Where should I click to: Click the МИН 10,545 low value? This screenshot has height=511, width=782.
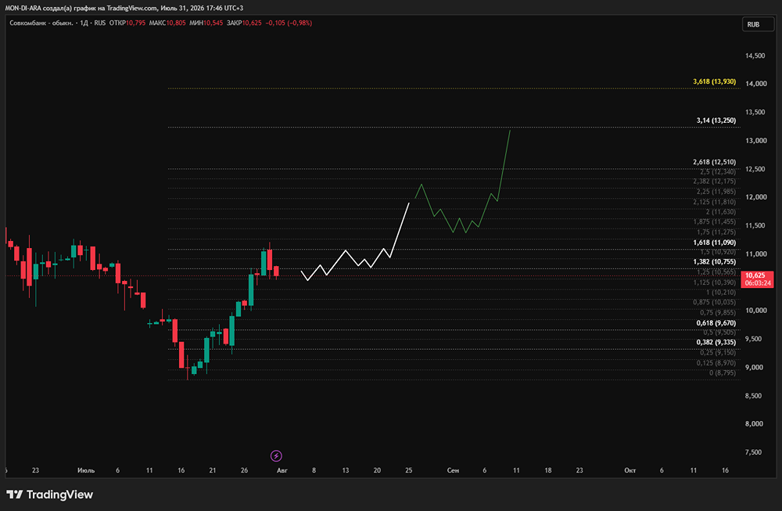coord(206,23)
